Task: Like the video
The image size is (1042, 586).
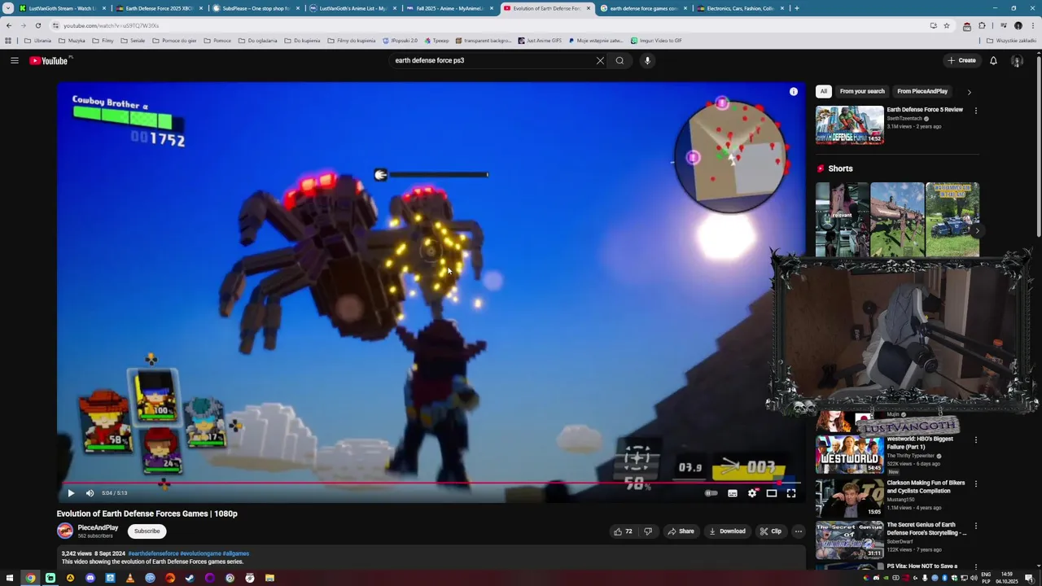Action: (x=624, y=531)
